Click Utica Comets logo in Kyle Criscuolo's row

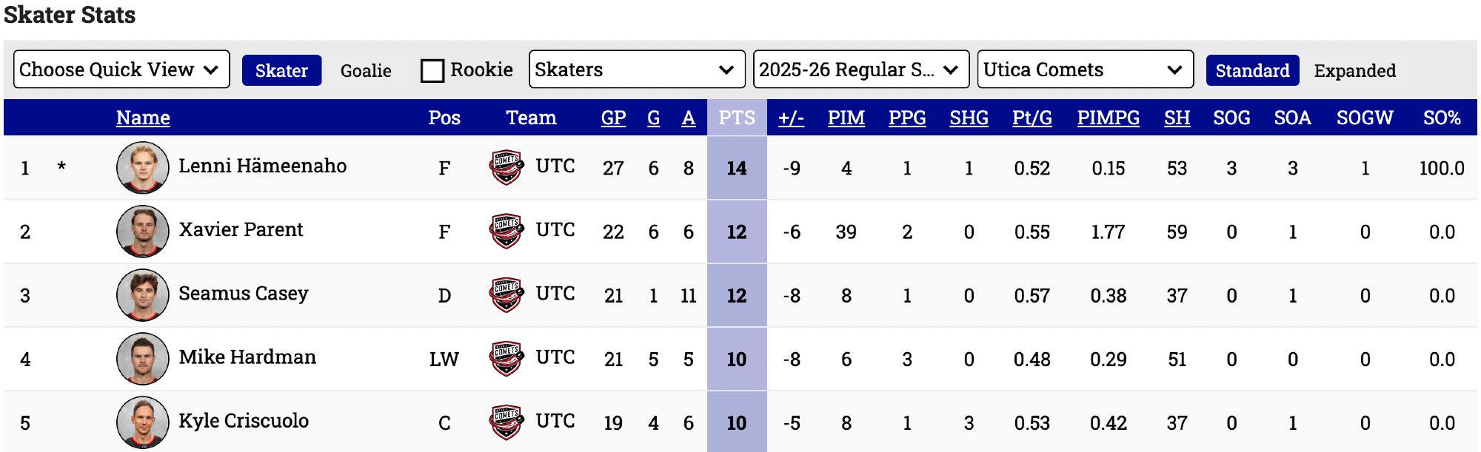pos(507,422)
